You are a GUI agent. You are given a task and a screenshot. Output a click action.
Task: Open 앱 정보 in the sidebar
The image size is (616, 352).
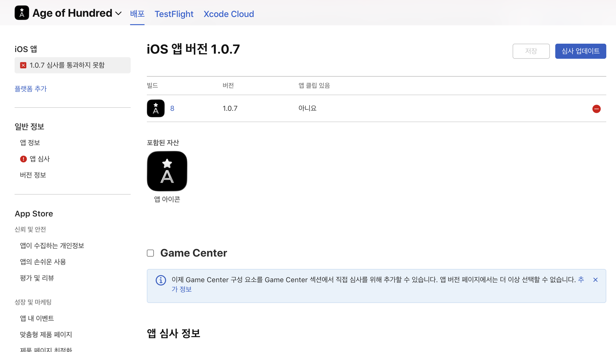[x=30, y=143]
